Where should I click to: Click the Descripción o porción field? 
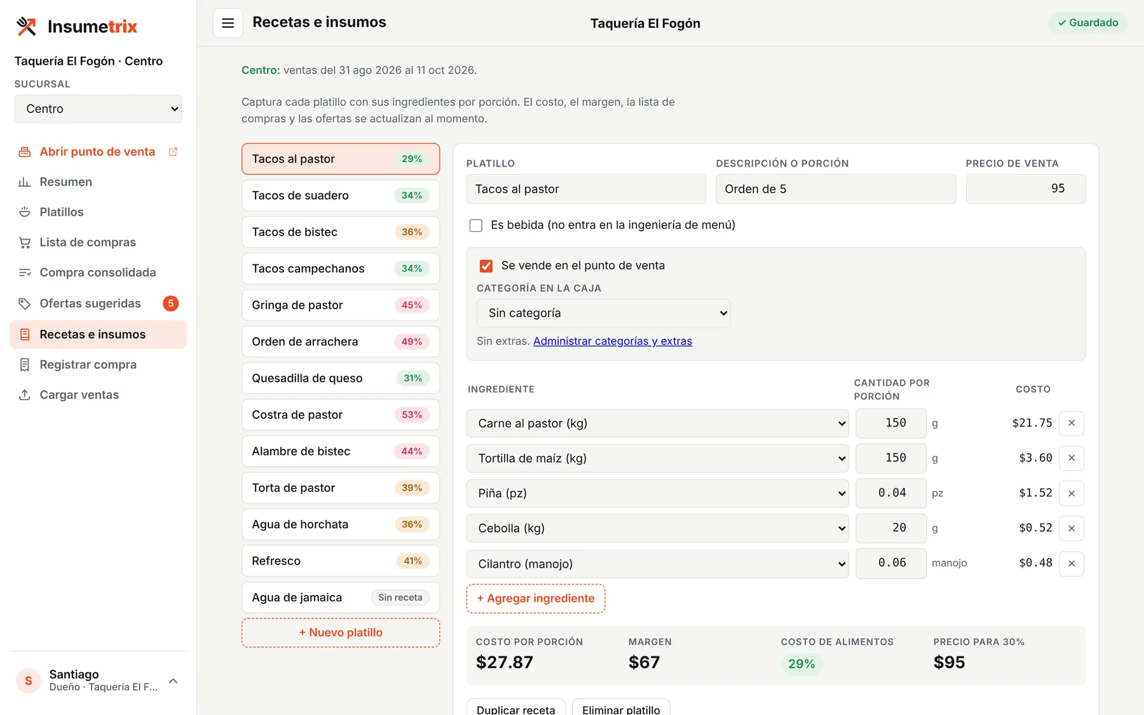(836, 189)
